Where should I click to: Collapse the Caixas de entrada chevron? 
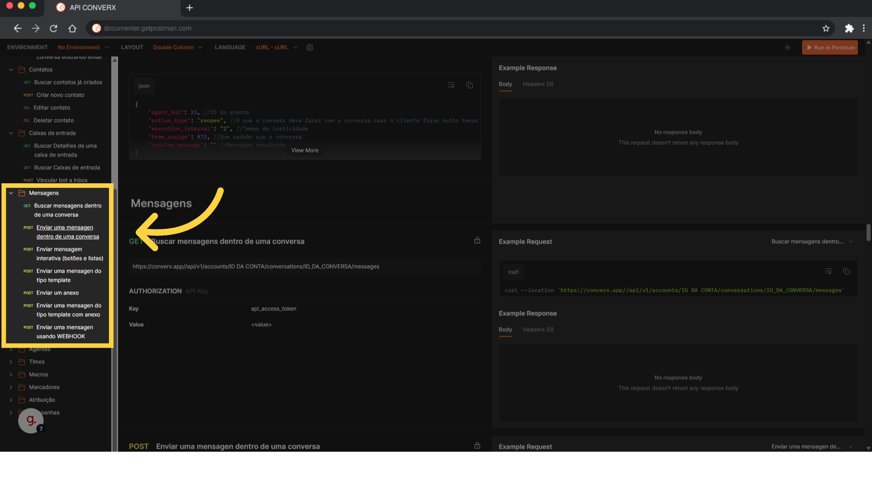(11, 133)
